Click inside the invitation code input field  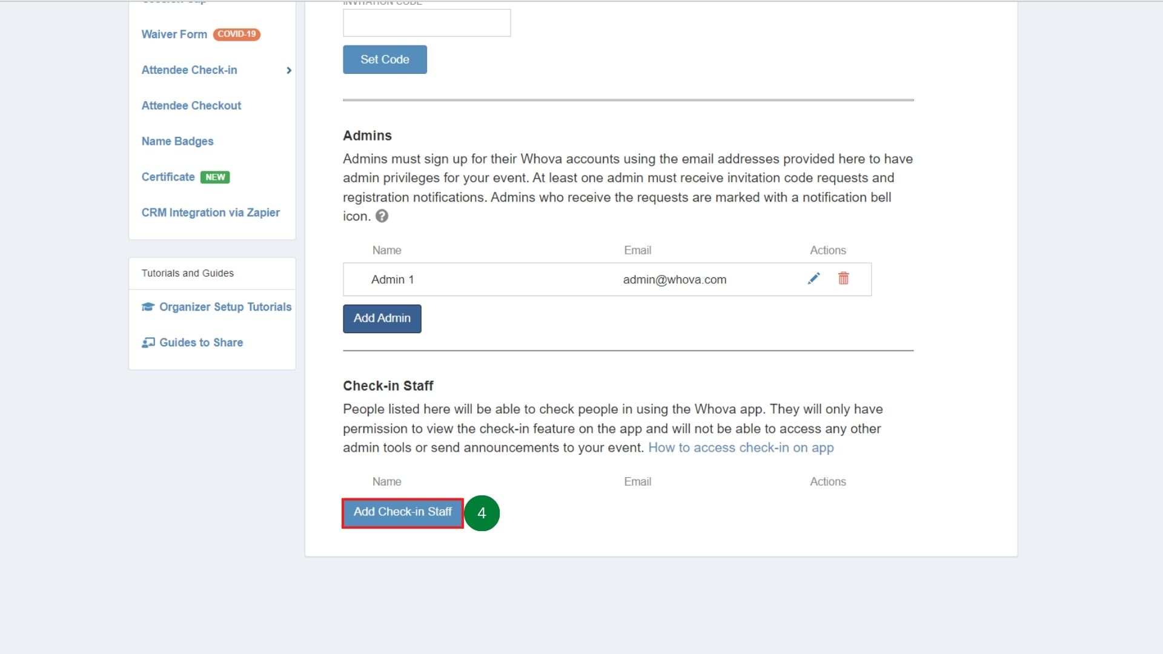[426, 22]
